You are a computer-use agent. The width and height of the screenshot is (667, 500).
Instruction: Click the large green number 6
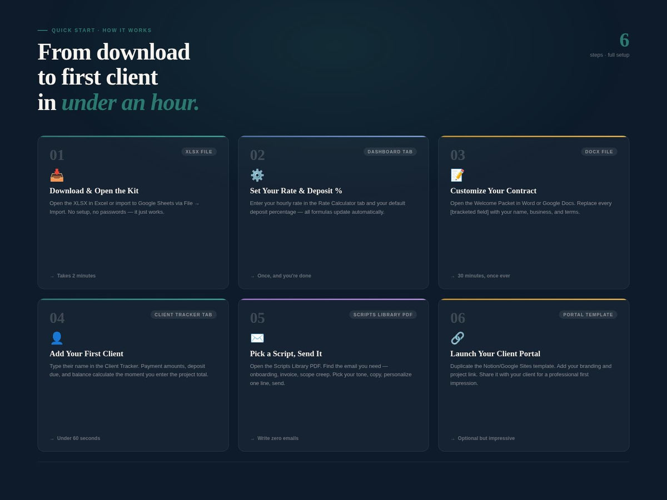click(624, 41)
